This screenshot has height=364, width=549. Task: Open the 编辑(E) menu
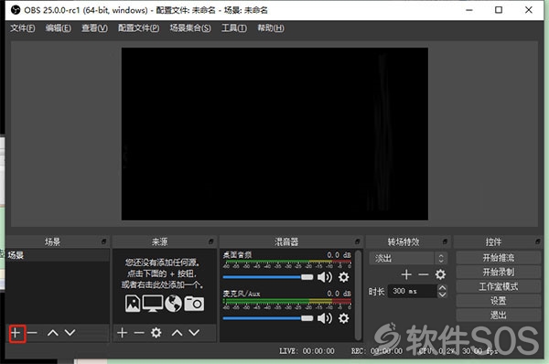tap(59, 28)
